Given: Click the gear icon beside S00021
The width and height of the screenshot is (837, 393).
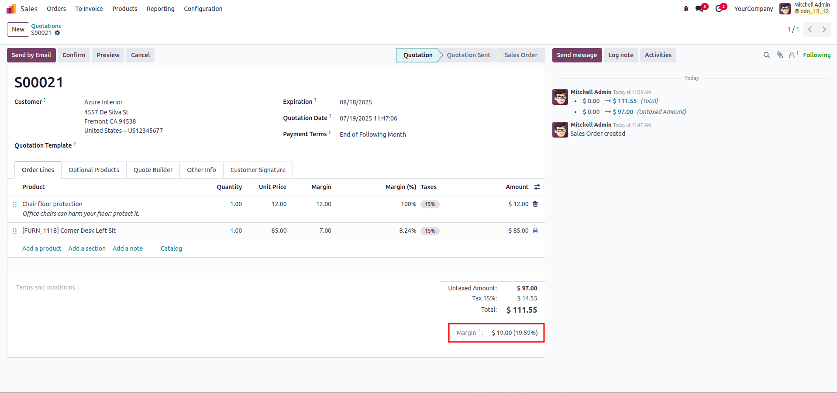Looking at the screenshot, I should (57, 33).
